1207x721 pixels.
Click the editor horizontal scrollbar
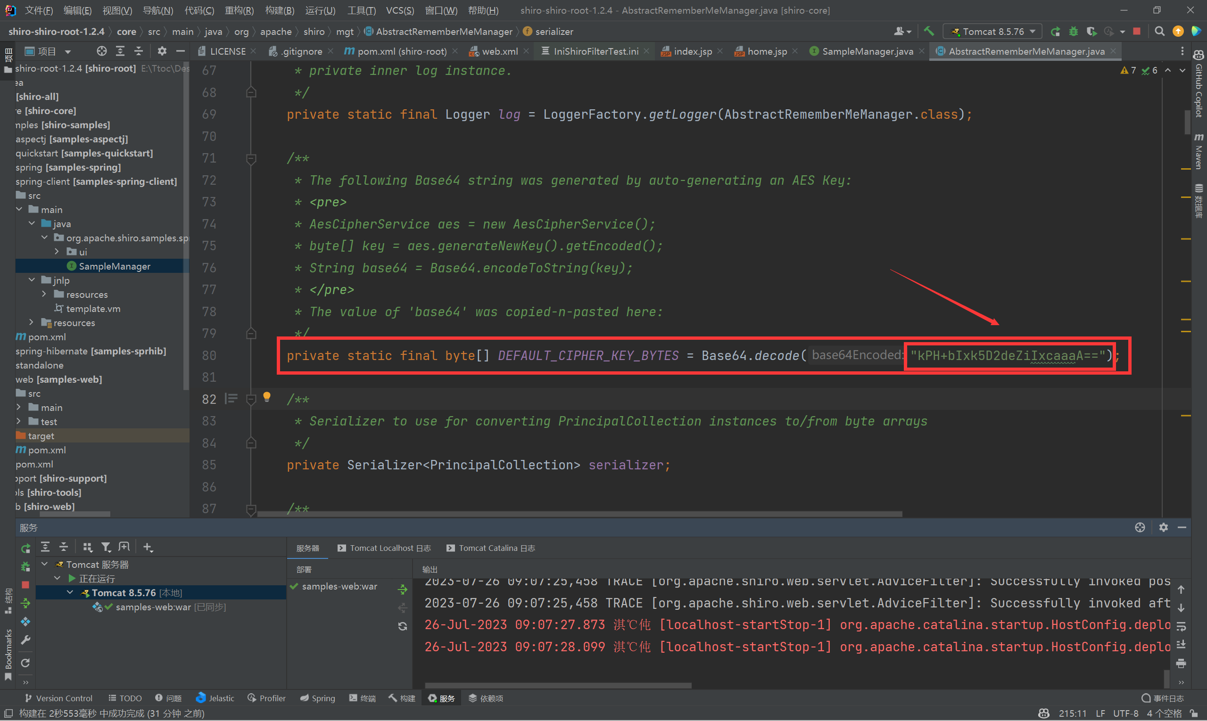click(x=579, y=514)
